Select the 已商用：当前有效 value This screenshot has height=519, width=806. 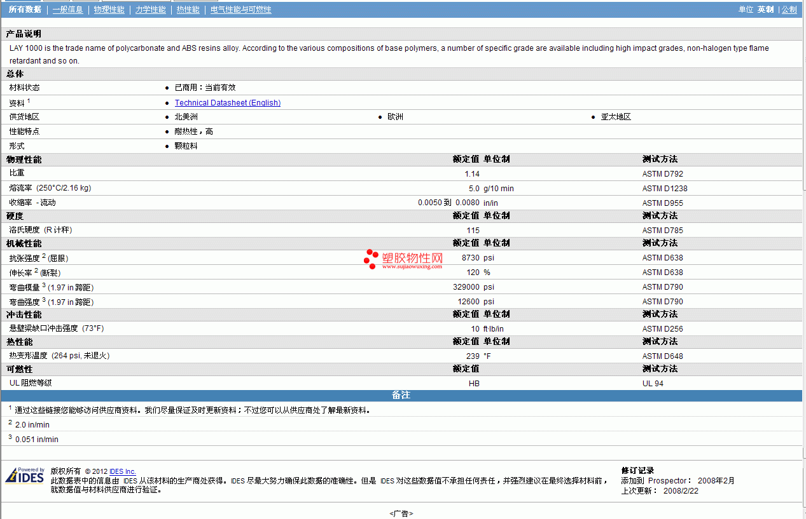click(205, 88)
